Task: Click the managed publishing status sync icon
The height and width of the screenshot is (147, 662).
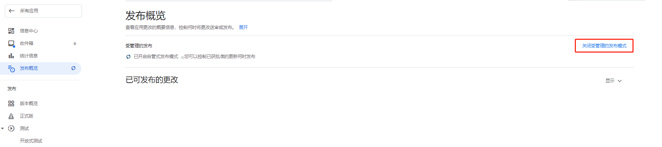Action: tap(129, 56)
